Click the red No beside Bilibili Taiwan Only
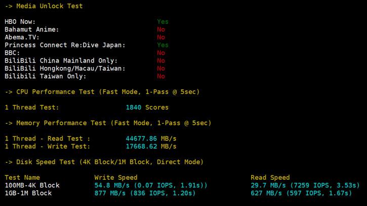The height and width of the screenshot is (206, 367). [x=161, y=76]
